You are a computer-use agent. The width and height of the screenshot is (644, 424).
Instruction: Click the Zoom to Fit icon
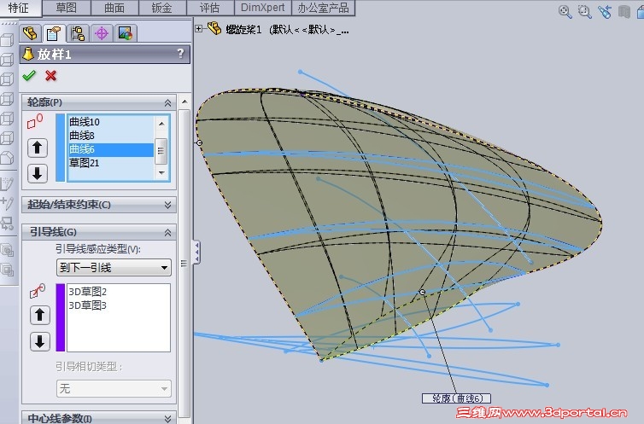565,11
